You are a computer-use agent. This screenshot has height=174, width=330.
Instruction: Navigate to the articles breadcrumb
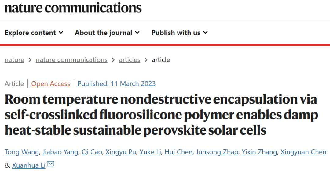pyautogui.click(x=130, y=60)
